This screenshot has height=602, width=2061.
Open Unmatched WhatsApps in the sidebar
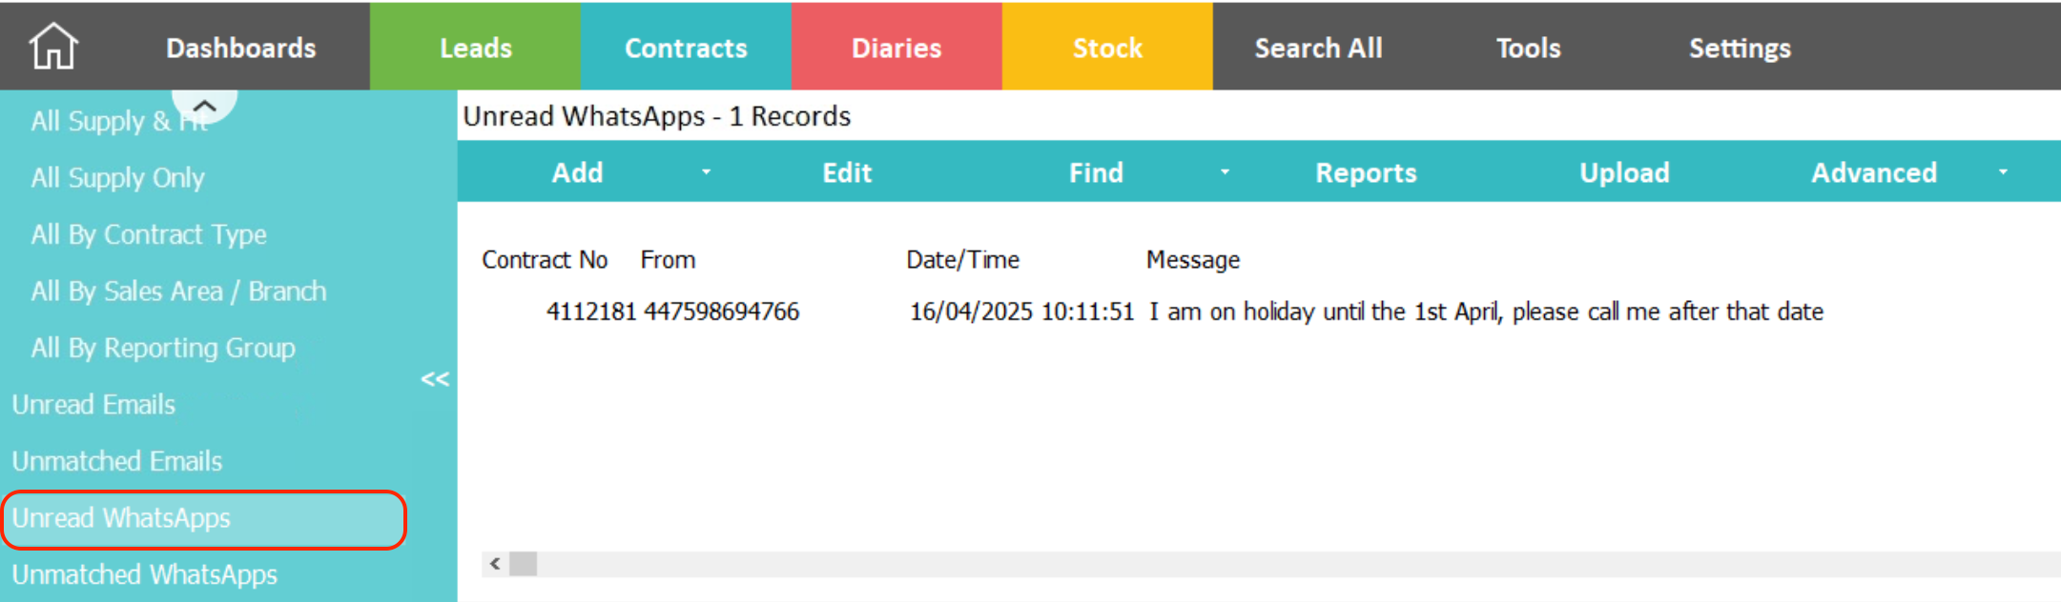144,574
